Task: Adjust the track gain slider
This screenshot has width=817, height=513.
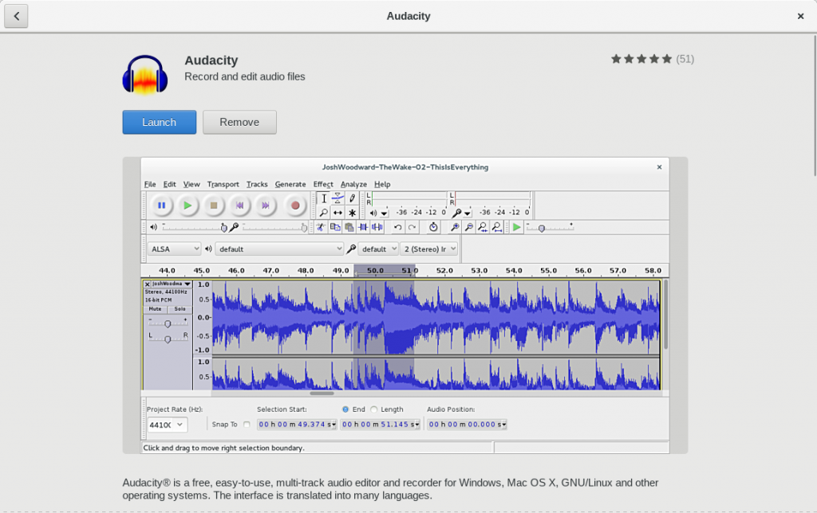Action: pyautogui.click(x=167, y=323)
